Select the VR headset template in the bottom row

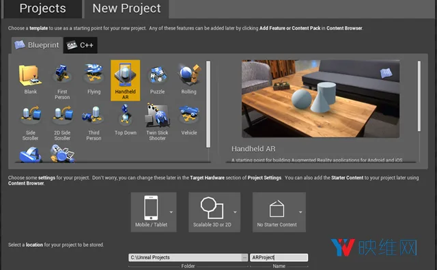pyautogui.click(x=30, y=154)
